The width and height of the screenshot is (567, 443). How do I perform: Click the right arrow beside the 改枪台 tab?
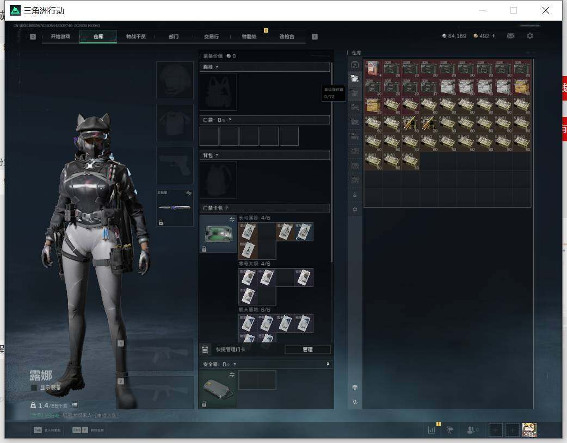pyautogui.click(x=315, y=36)
